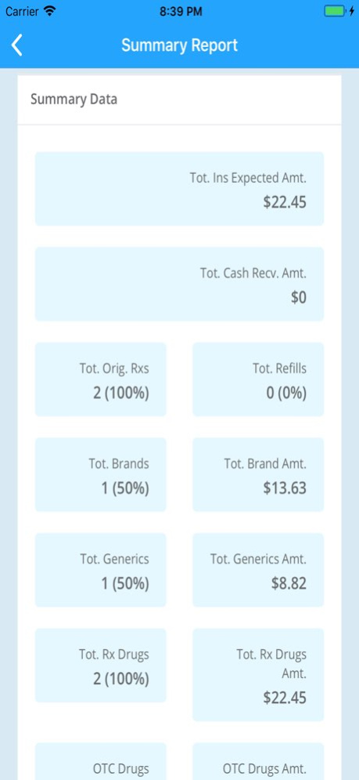Click the Summary Data section header
The image size is (359, 780).
click(74, 99)
